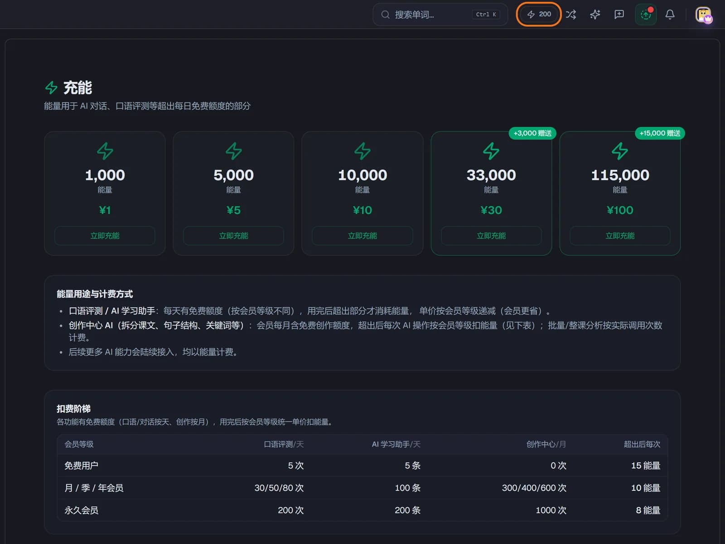Click the lightning icon on the 10,000 card
This screenshot has width=725, height=544.
click(362, 151)
